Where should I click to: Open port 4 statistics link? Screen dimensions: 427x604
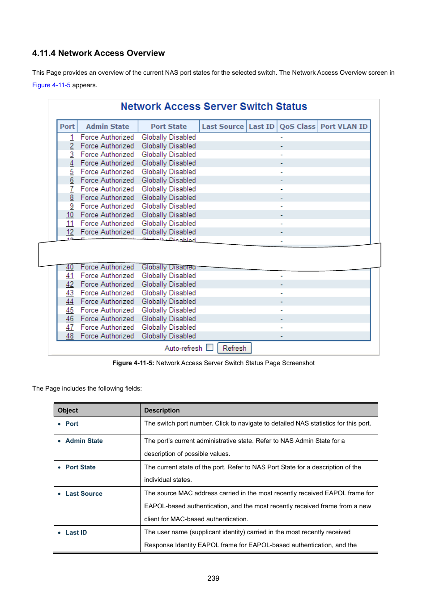(72, 163)
